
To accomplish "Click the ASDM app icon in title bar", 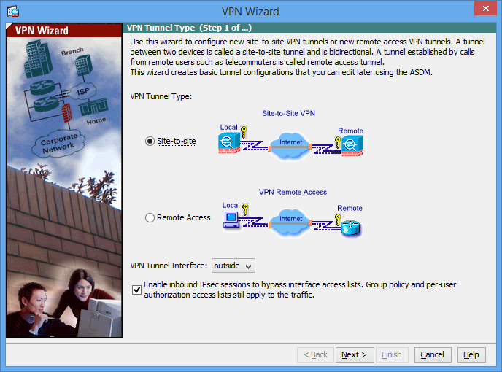I will pyautogui.click(x=13, y=12).
